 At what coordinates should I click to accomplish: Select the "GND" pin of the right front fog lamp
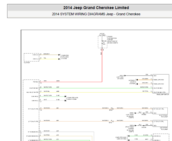point(155,113)
